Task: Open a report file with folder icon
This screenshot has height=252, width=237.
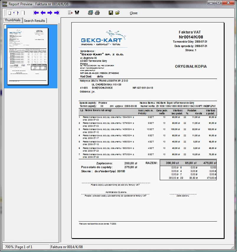Action: [117, 13]
